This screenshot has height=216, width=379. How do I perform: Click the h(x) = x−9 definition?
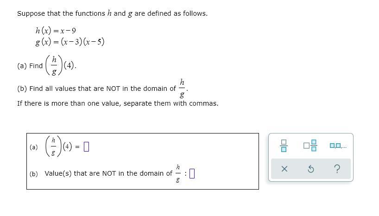click(56, 31)
